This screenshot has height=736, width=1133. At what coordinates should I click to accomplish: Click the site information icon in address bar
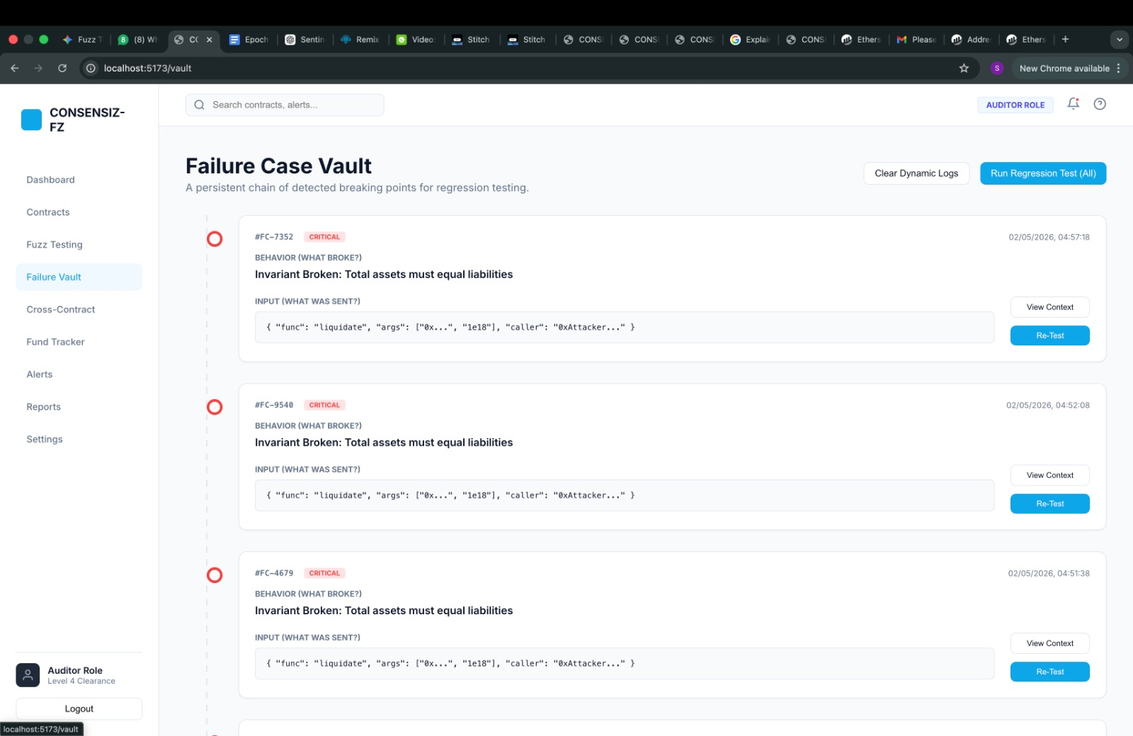(x=91, y=68)
